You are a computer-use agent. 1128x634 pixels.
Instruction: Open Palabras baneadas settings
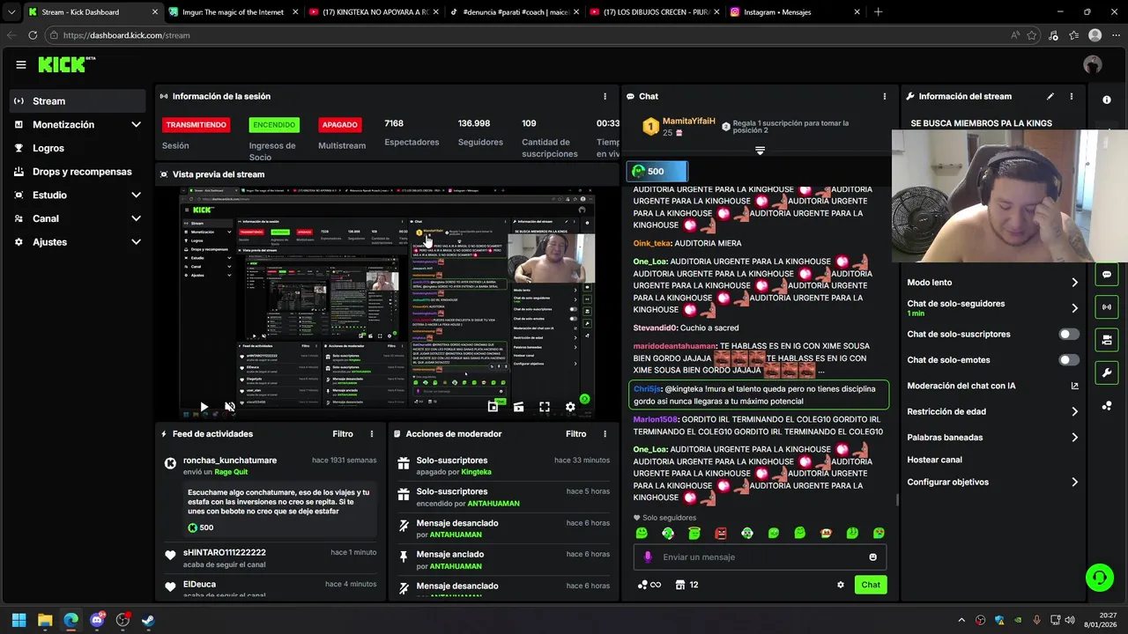coord(993,438)
